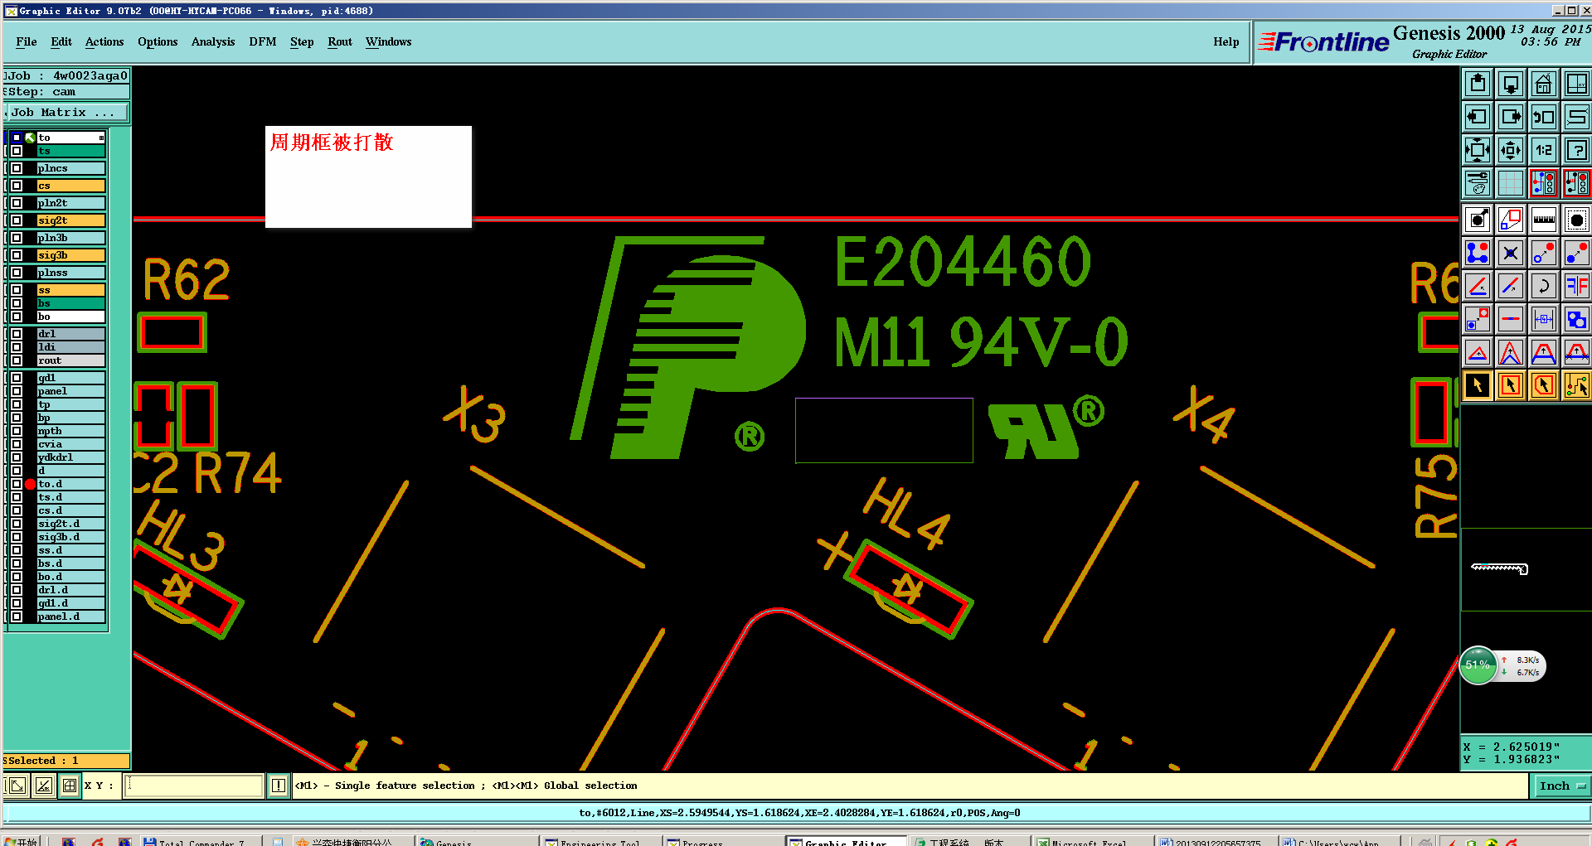Click the Step menu
Viewport: 1592px width, 846px height.
tap(302, 42)
